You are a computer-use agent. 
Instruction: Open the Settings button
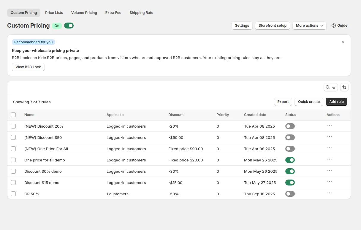coord(242,26)
